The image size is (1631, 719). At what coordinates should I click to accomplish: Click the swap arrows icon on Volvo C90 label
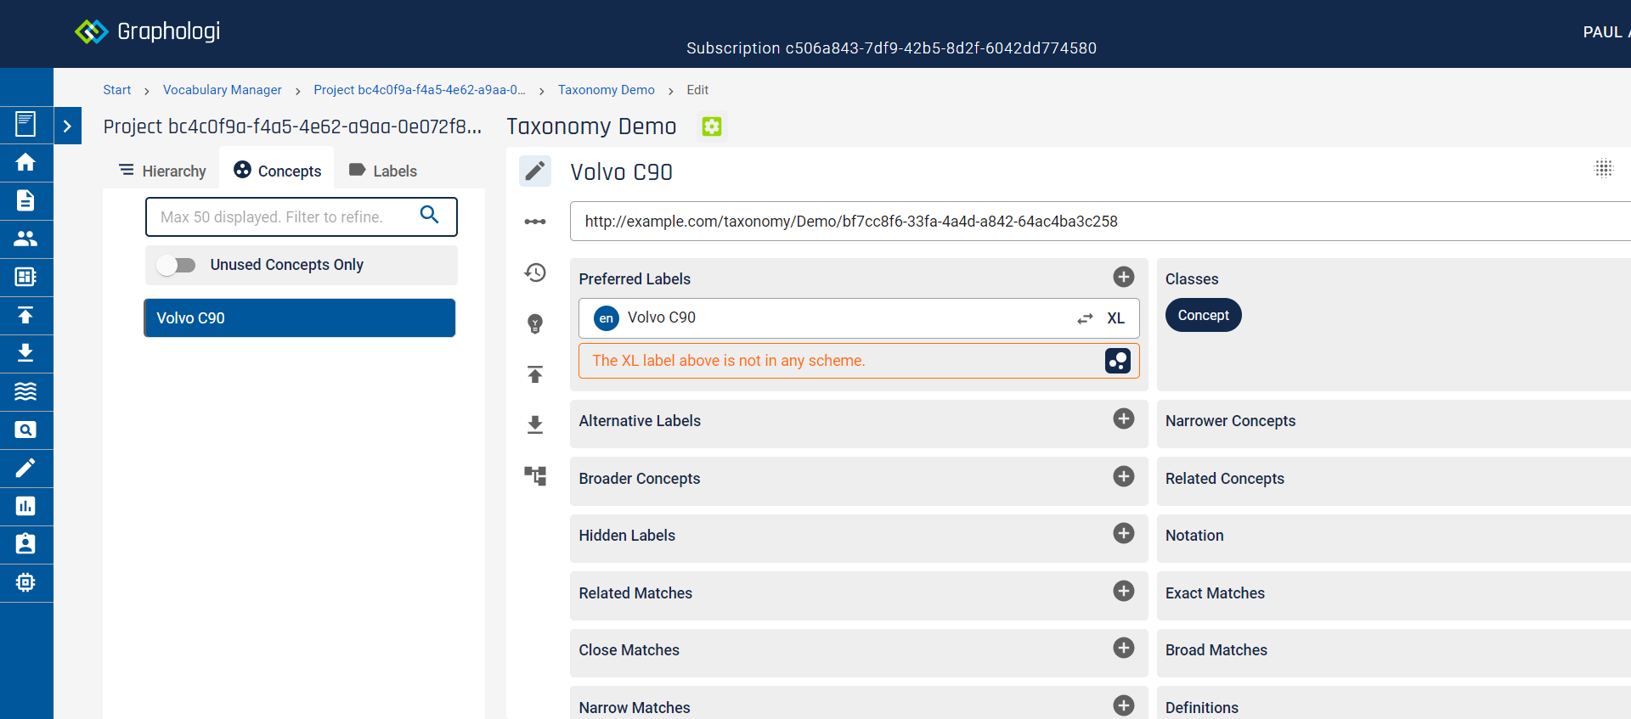1085,318
